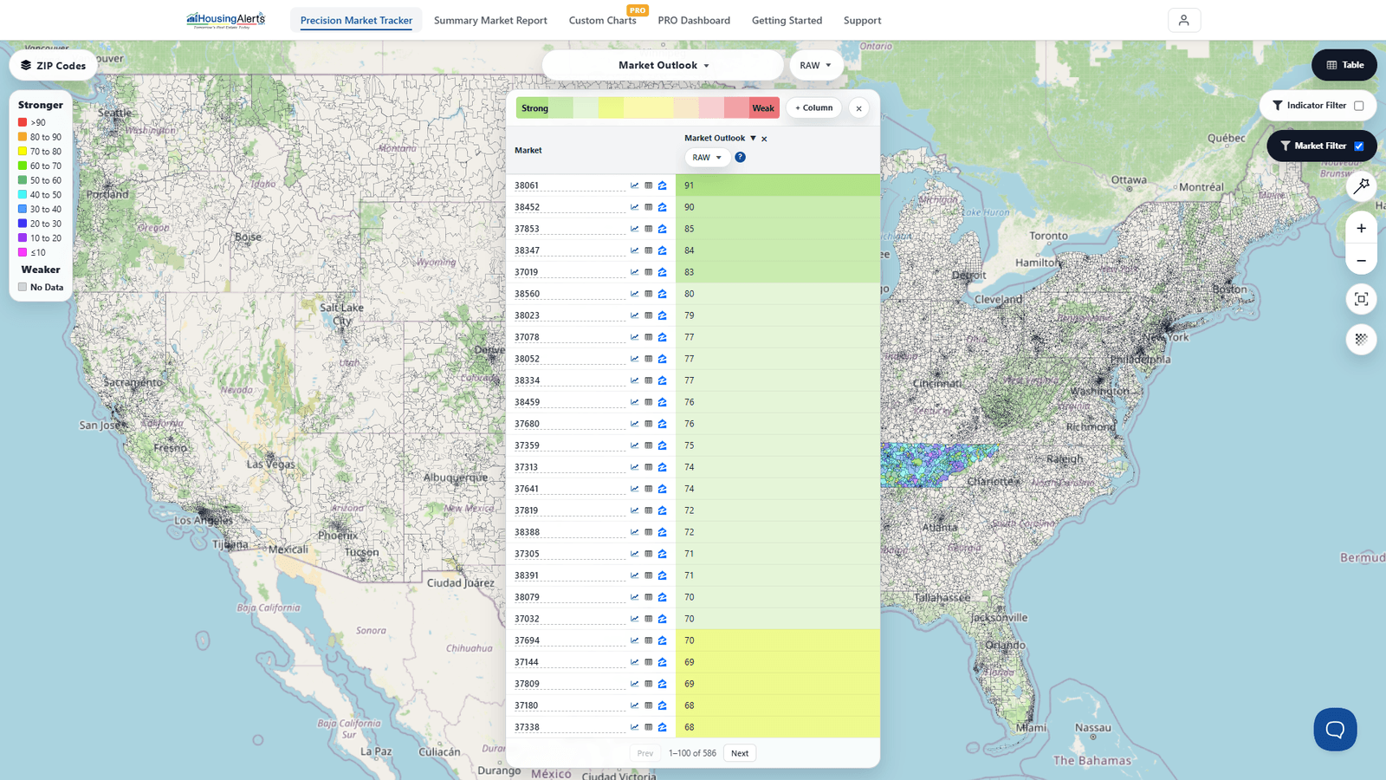Click the house-trend icon for ZIP 37853

tap(662, 229)
